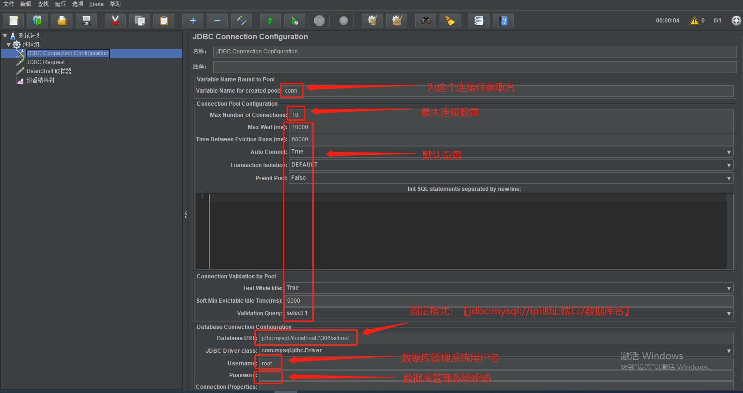The image size is (743, 393).
Task: Open the Tools menu
Action: point(96,4)
